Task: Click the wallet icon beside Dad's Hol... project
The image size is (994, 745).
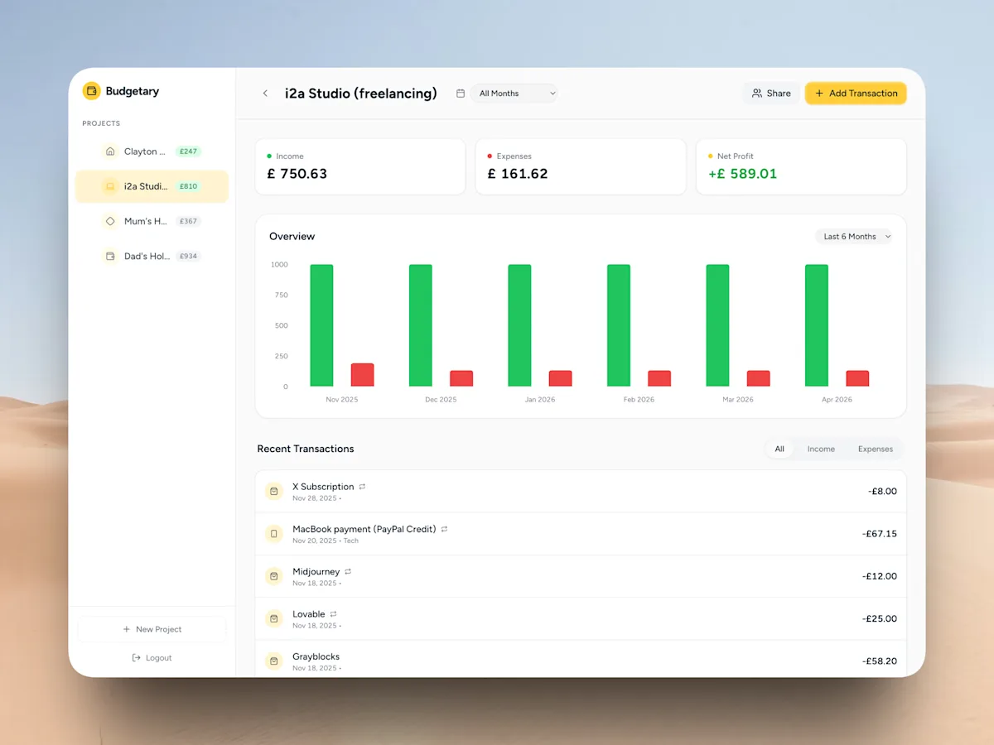Action: point(110,257)
